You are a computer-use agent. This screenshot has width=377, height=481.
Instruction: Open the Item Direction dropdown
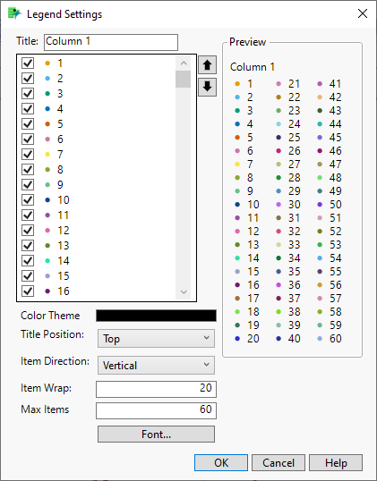coord(156,365)
